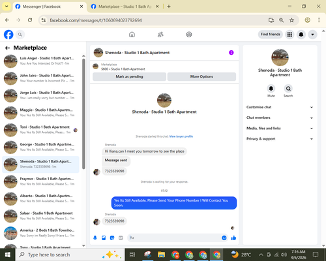Open the Jorge Luis conversation
The image size is (326, 261).
coord(40,95)
